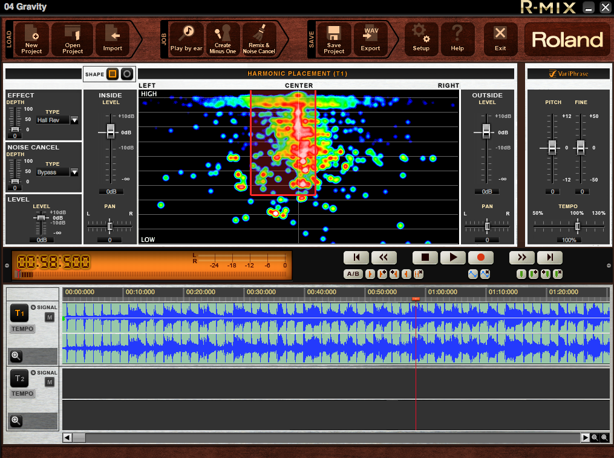This screenshot has height=458, width=614.
Task: Open the Import audio tool
Action: (x=113, y=39)
